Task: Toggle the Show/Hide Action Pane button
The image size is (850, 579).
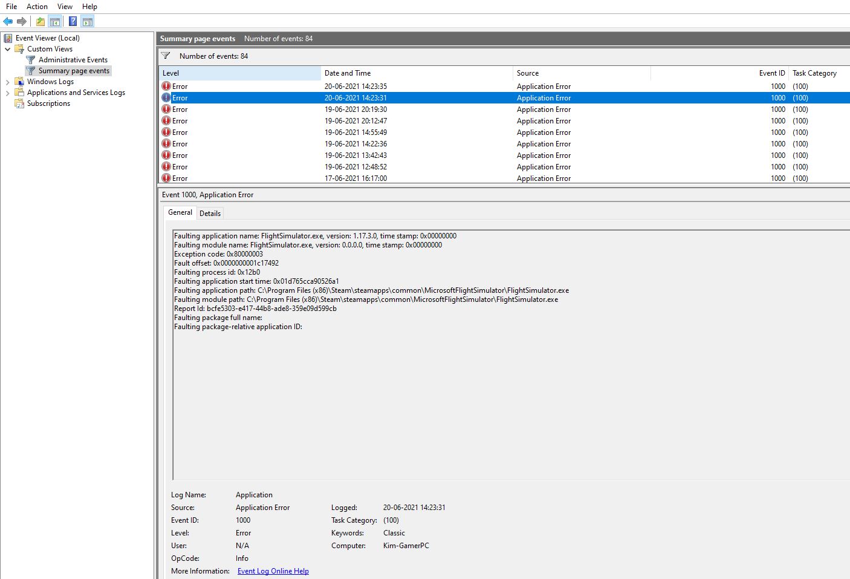Action: (x=88, y=22)
